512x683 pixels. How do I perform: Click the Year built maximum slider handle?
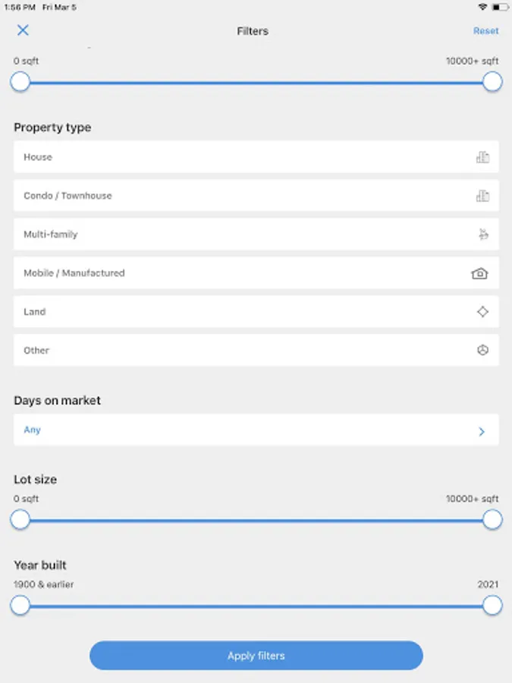coord(492,606)
